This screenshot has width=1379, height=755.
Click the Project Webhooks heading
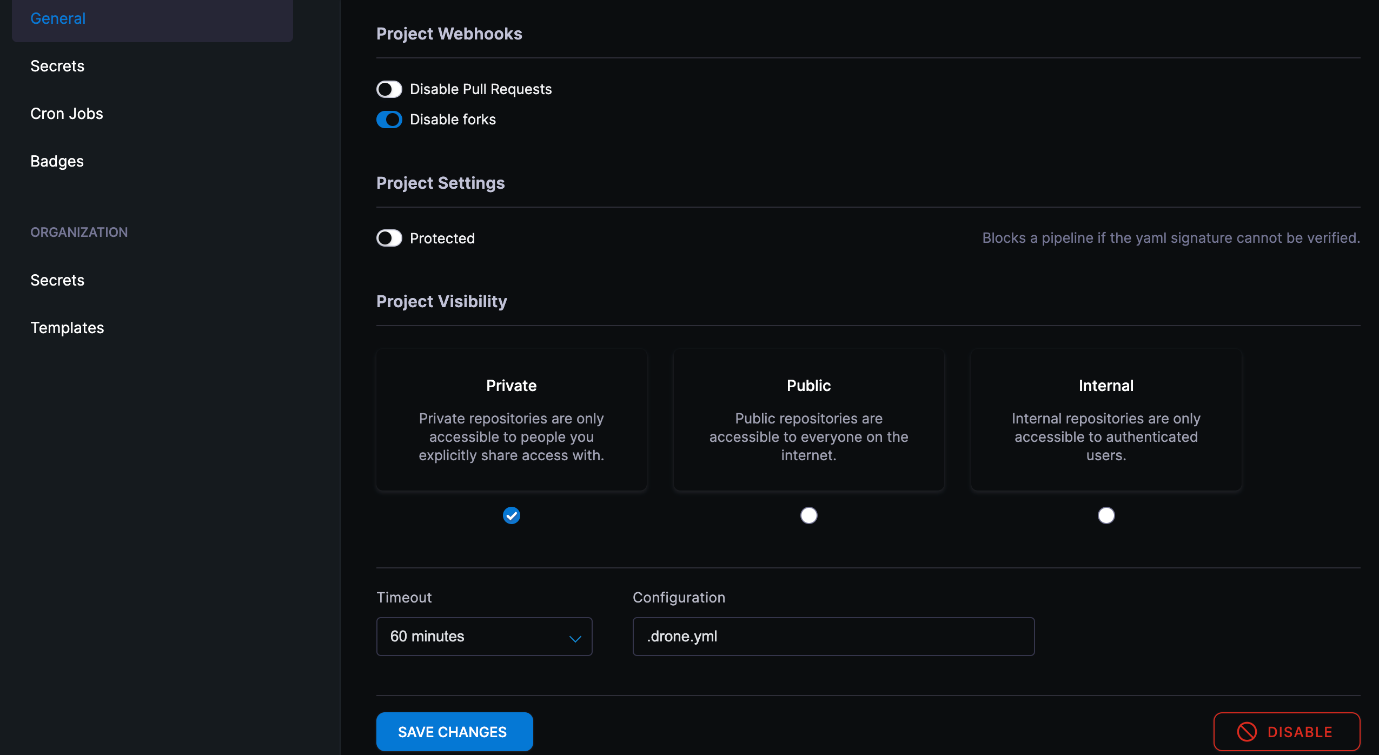pos(449,34)
